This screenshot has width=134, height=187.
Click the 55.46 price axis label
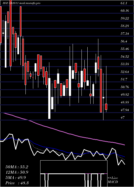point(125,49)
